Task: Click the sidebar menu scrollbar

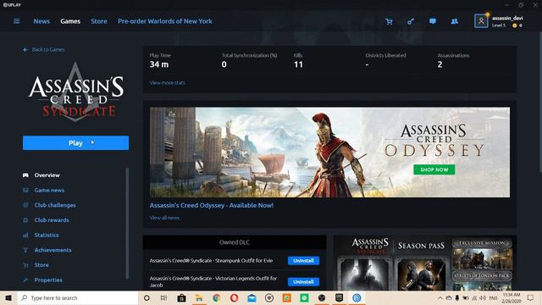Action: (x=127, y=224)
